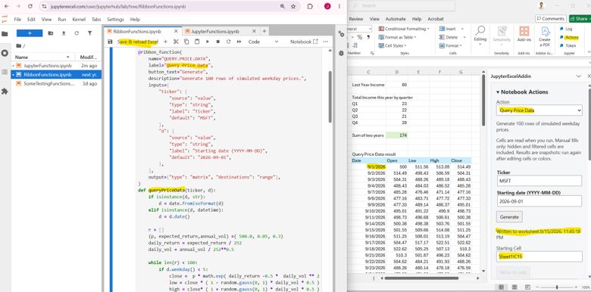This screenshot has width=591, height=292.
Task: Create a new folder in file browser
Action: click(x=51, y=33)
